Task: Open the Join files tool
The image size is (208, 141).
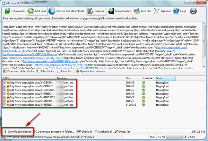Action: (x=142, y=11)
